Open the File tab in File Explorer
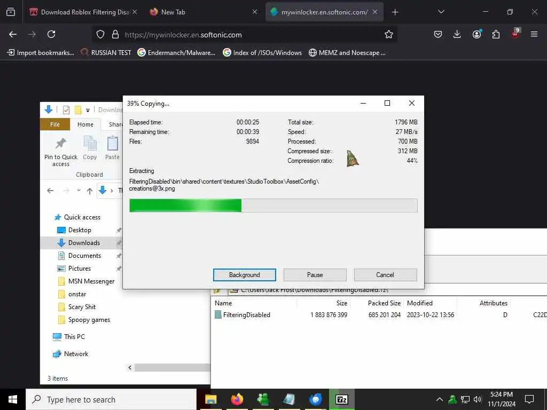Image resolution: width=547 pixels, height=410 pixels. 55,124
